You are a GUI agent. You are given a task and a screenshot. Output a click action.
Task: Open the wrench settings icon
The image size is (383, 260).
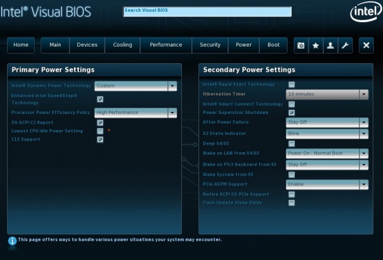(x=345, y=45)
